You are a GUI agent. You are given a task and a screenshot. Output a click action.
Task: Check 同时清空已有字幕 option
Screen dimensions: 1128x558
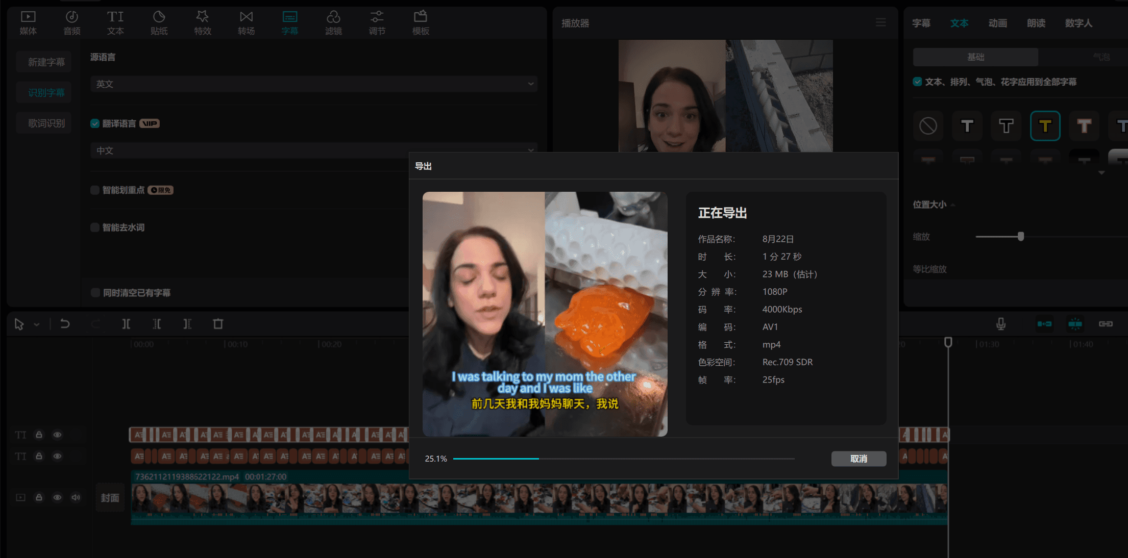tap(95, 292)
